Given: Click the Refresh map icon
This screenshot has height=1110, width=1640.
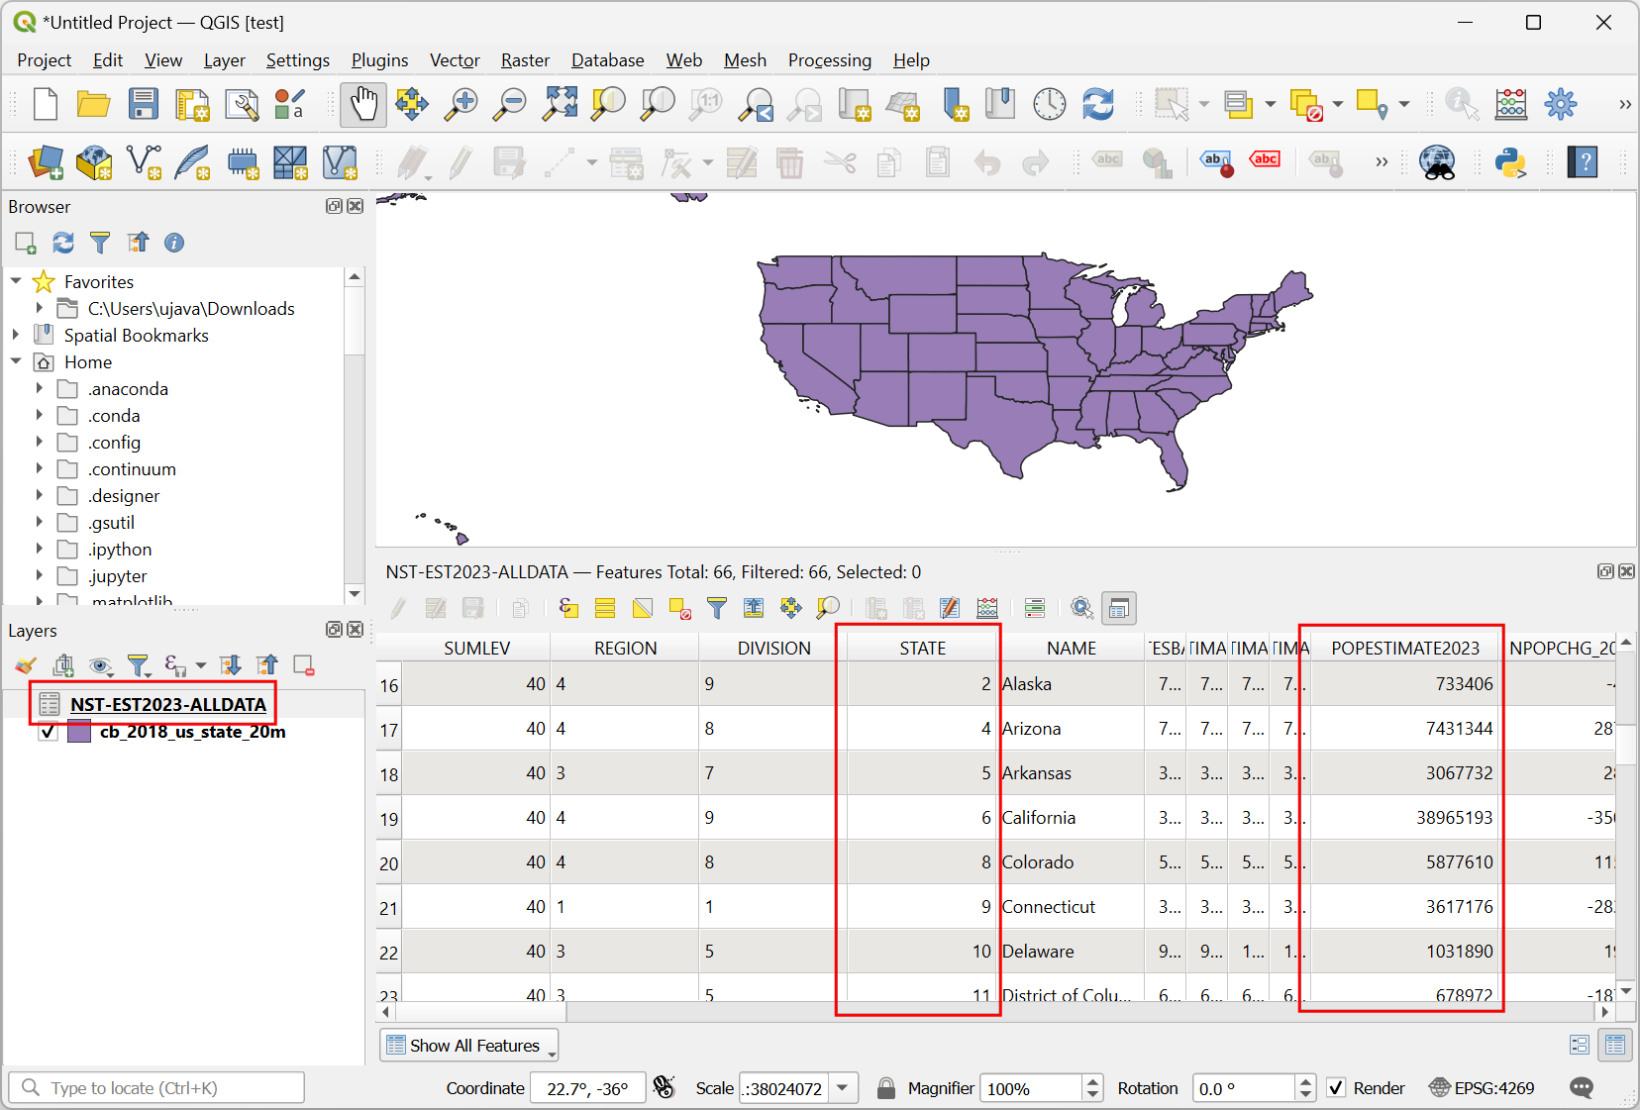Looking at the screenshot, I should point(1098,104).
